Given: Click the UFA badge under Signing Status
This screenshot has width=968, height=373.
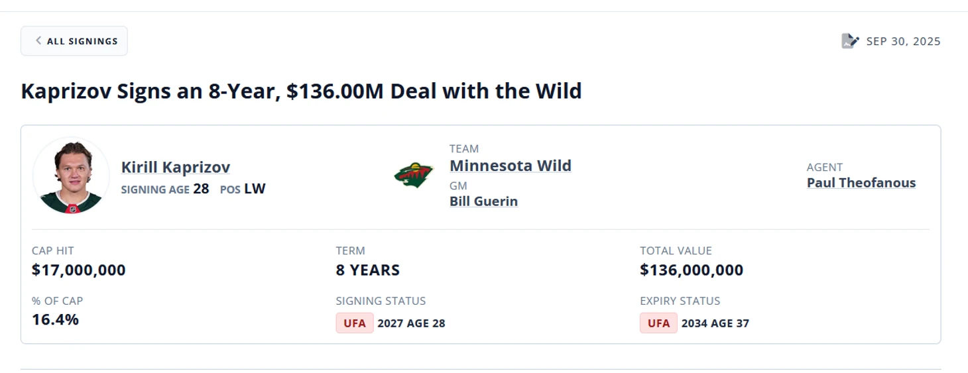Looking at the screenshot, I should [355, 323].
